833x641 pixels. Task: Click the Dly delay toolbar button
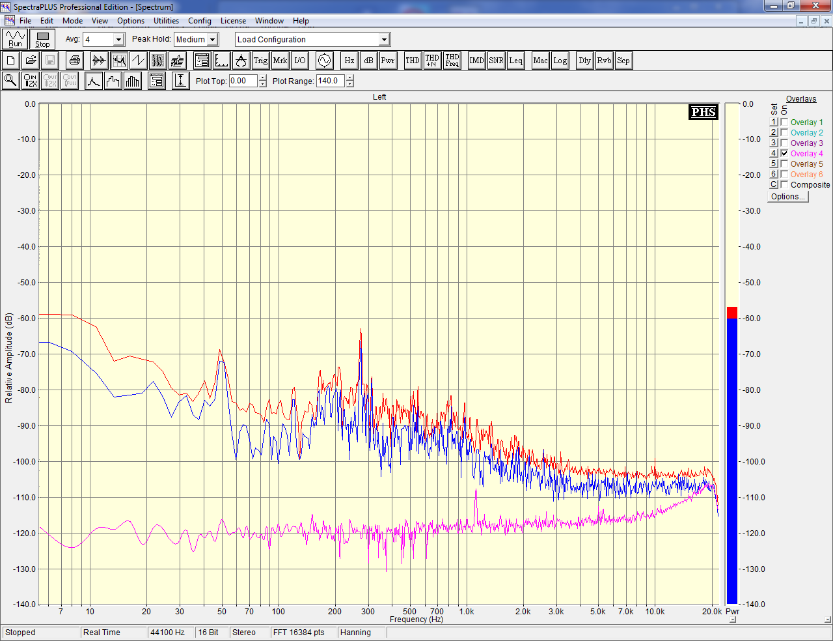pyautogui.click(x=584, y=61)
